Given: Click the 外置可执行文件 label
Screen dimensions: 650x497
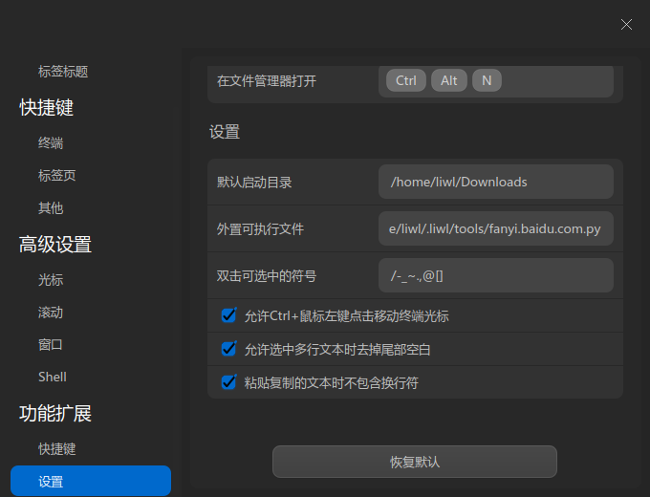Looking at the screenshot, I should tap(260, 228).
